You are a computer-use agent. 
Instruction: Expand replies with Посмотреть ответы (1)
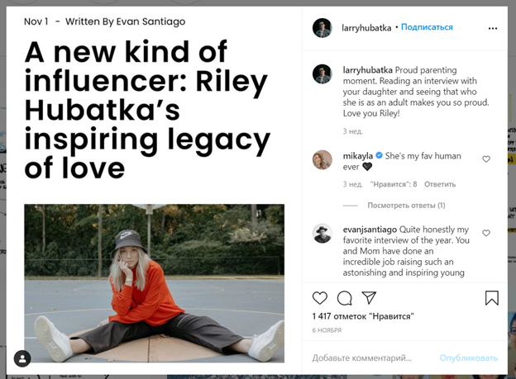406,206
